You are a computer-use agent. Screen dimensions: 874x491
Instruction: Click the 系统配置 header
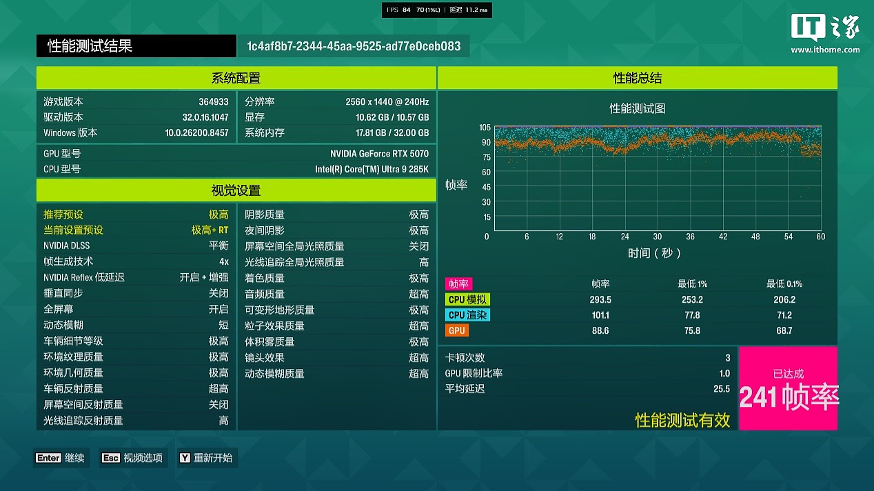236,78
